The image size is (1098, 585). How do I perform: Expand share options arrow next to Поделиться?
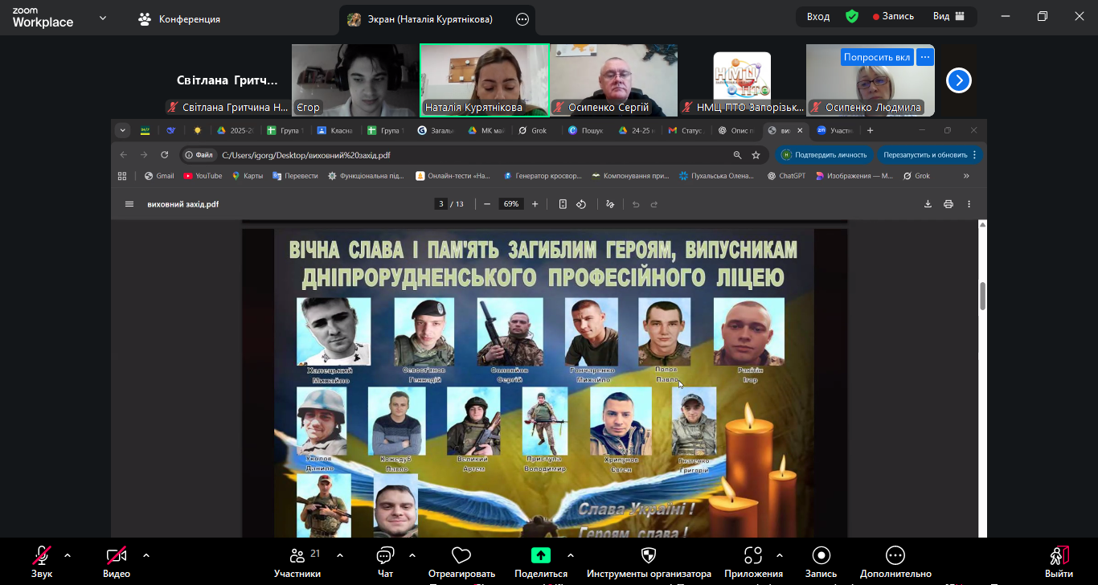tap(571, 554)
